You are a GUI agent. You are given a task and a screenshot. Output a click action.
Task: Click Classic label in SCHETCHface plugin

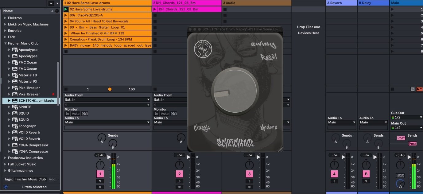point(202,128)
